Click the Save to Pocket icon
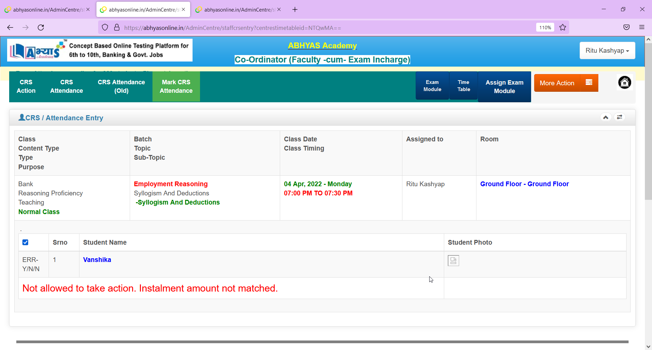Screen dimensions: 652x350 (x=627, y=28)
